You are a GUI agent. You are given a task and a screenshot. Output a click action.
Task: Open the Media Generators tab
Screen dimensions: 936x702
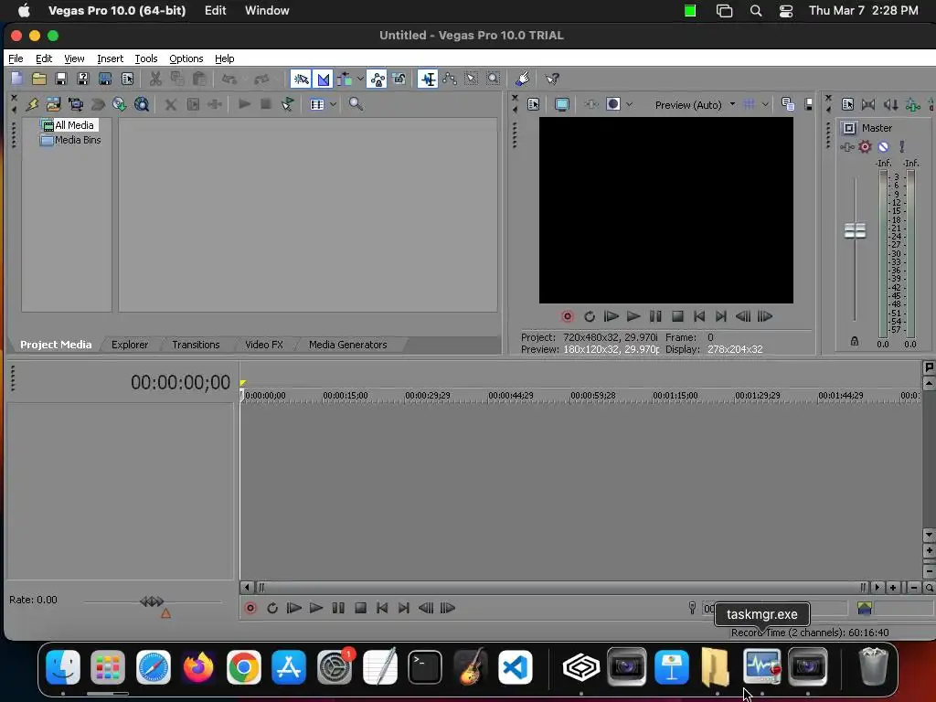click(x=348, y=345)
